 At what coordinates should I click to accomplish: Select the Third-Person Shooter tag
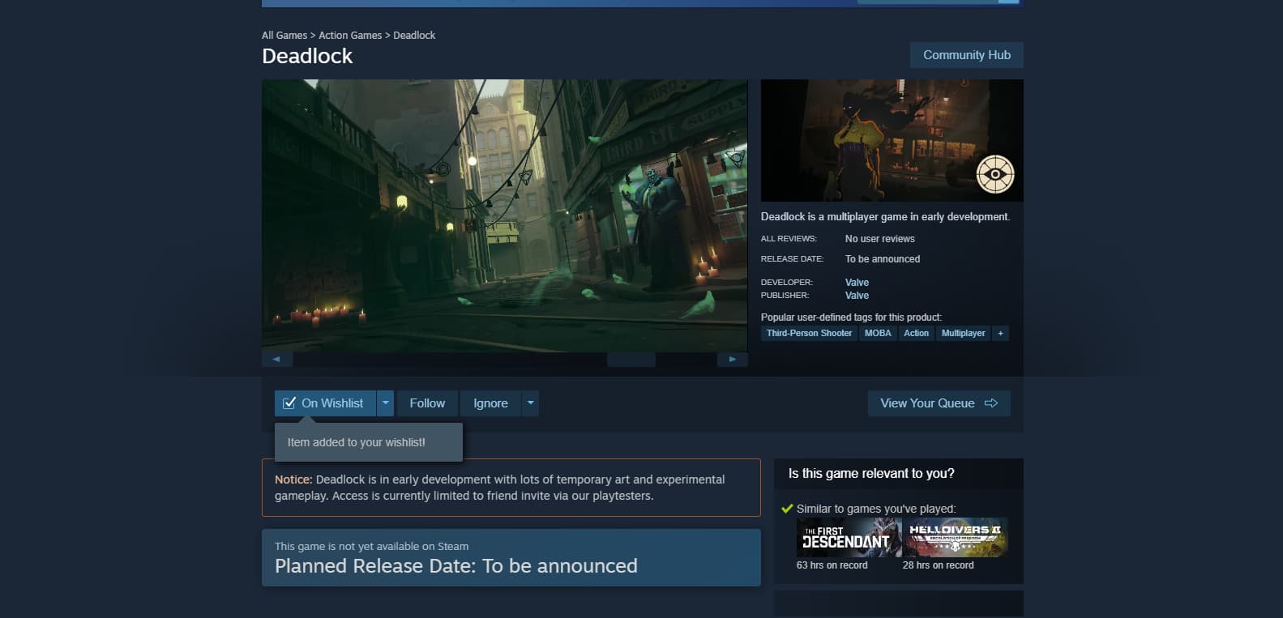click(809, 334)
